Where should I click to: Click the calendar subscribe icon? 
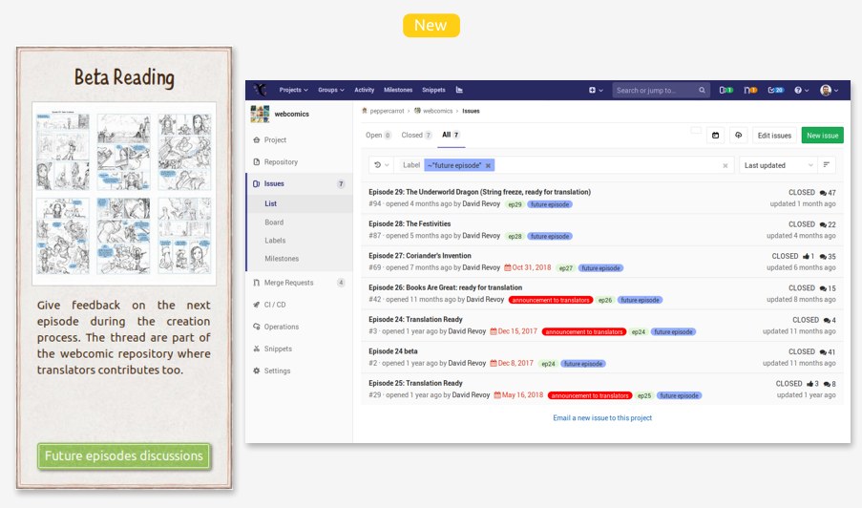[x=715, y=136]
